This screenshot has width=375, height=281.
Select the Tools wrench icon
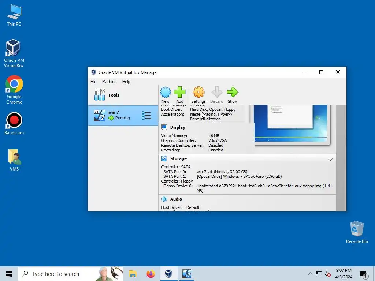click(100, 95)
